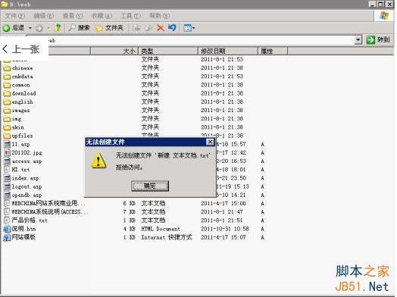Image resolution: width=397 pixels, height=297 pixels.
Task: Click the Internet 快捷方式 type cell
Action: 167,237
